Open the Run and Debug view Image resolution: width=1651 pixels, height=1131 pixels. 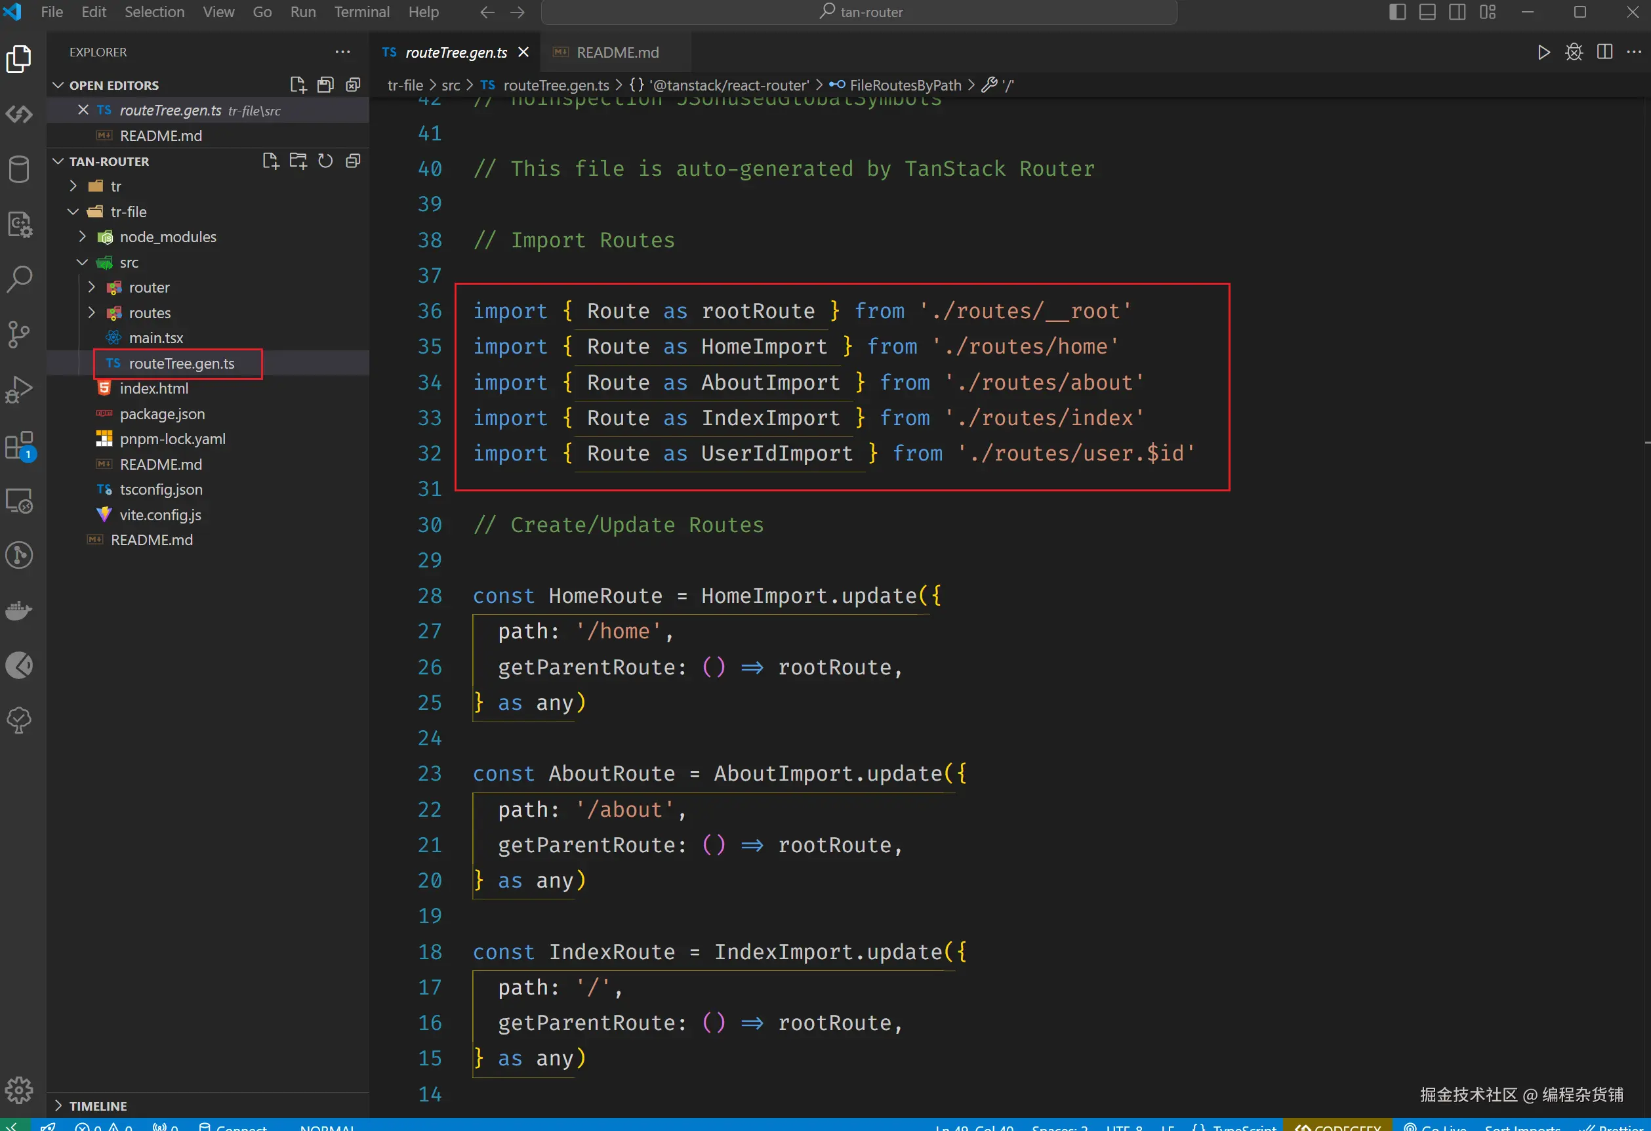point(19,389)
